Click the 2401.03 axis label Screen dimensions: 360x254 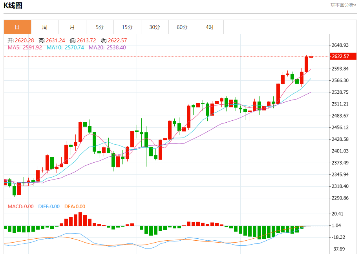point(340,151)
